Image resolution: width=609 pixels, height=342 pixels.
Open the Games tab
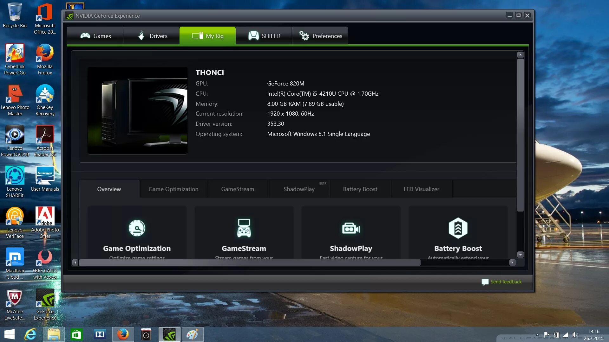[x=95, y=36]
